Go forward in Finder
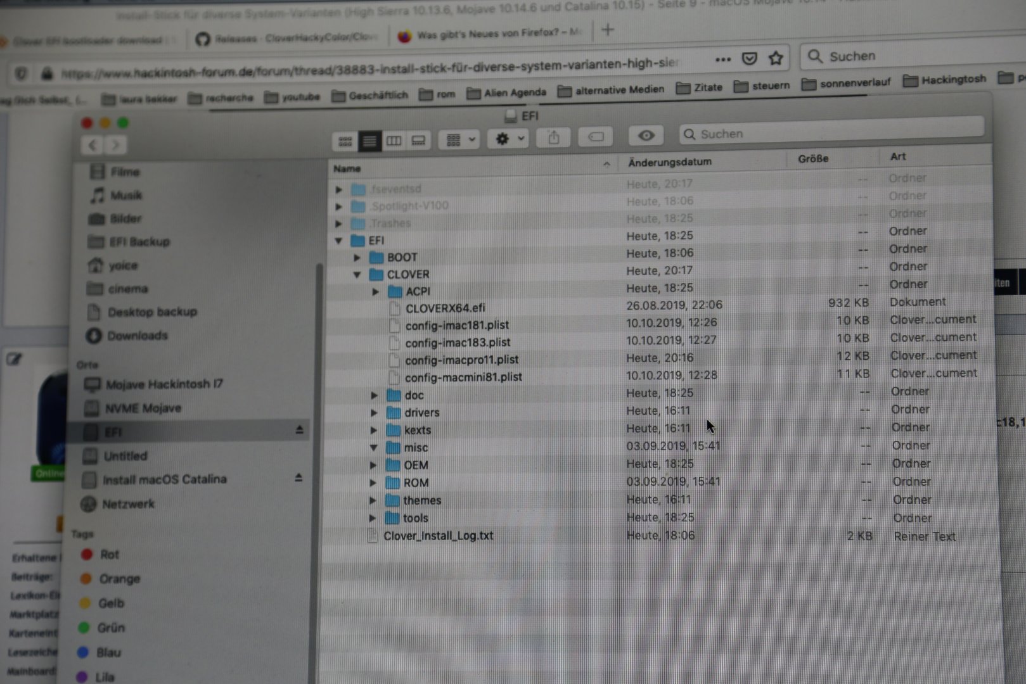 (115, 145)
